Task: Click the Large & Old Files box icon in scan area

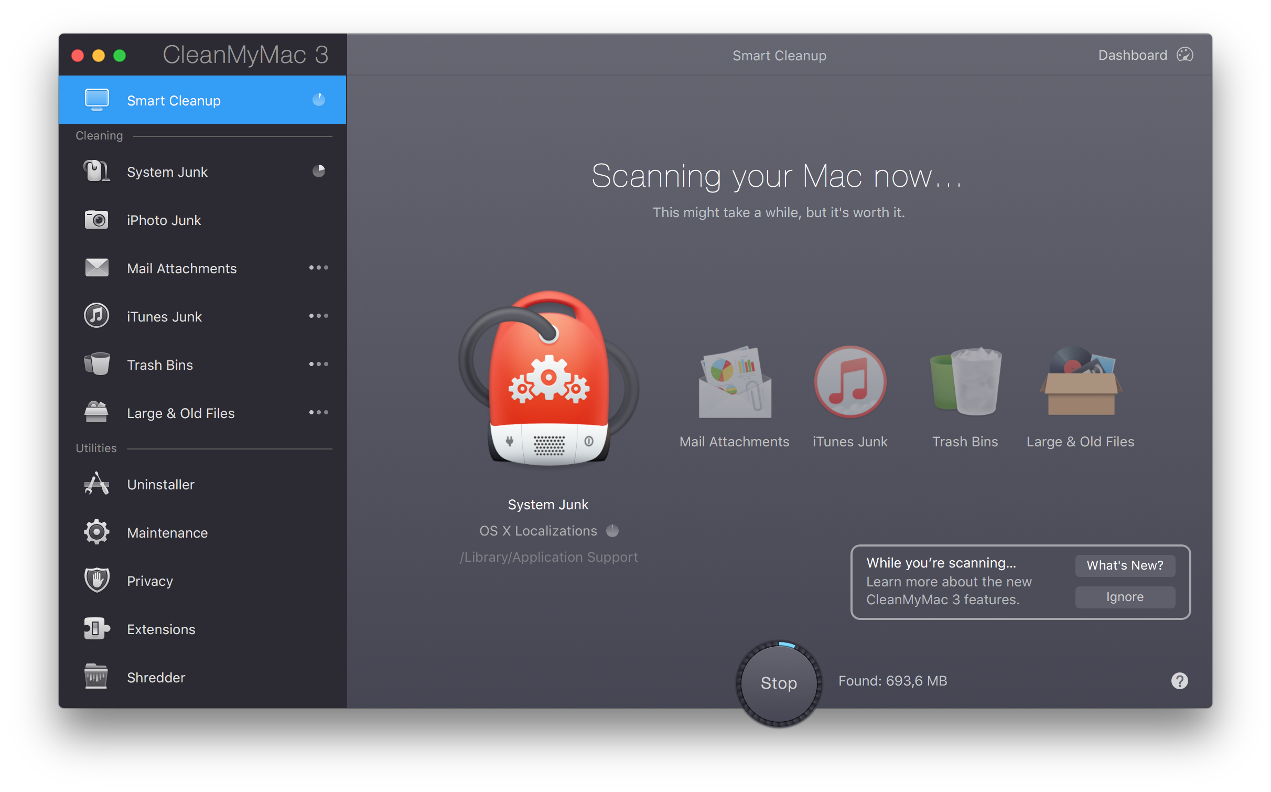Action: pyautogui.click(x=1081, y=382)
